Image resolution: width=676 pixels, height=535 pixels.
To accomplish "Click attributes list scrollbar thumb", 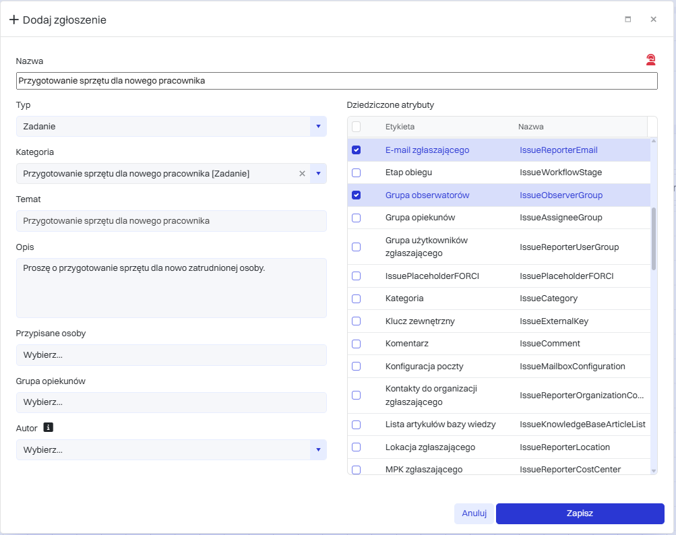I will pos(654,239).
